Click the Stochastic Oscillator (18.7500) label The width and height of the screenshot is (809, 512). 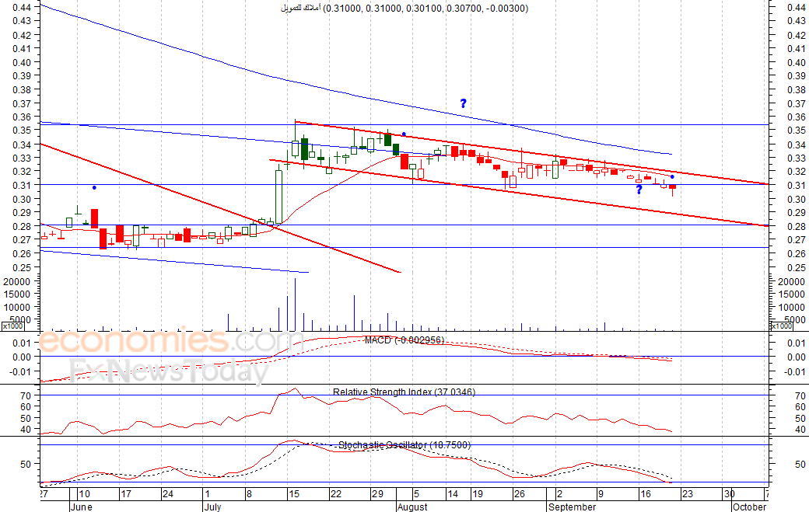click(x=404, y=444)
